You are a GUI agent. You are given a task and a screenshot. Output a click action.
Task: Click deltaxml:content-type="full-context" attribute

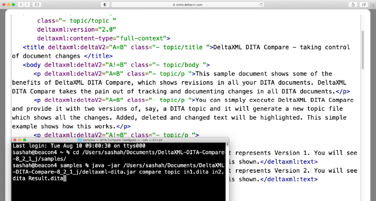pos(104,39)
